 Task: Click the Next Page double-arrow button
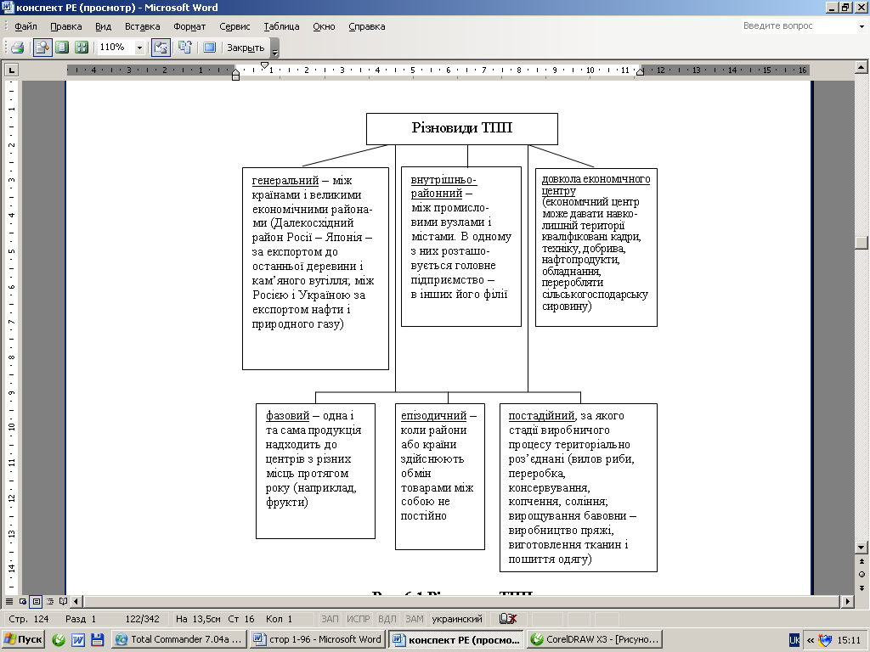tap(862, 587)
